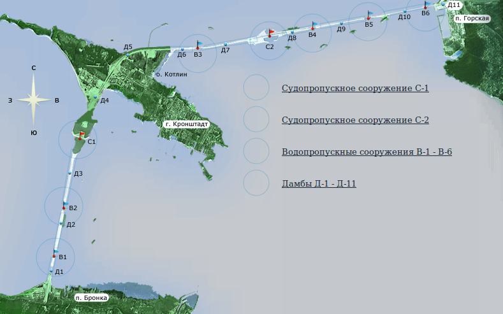
Task: Follow link Дамбы Д-1 - Д-11
Action: (x=319, y=184)
